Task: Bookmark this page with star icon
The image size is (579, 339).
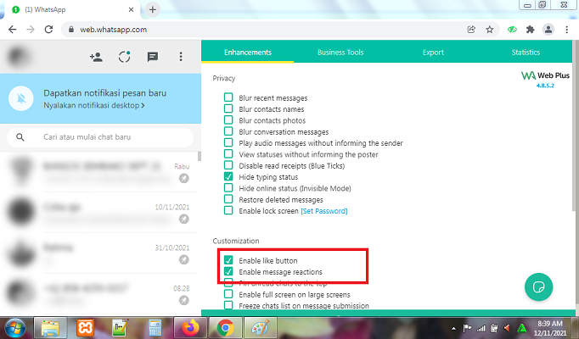Action: [x=489, y=30]
